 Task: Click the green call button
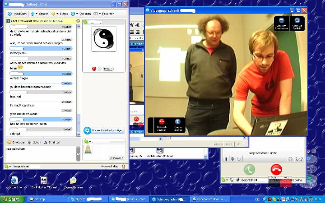[x=249, y=170]
